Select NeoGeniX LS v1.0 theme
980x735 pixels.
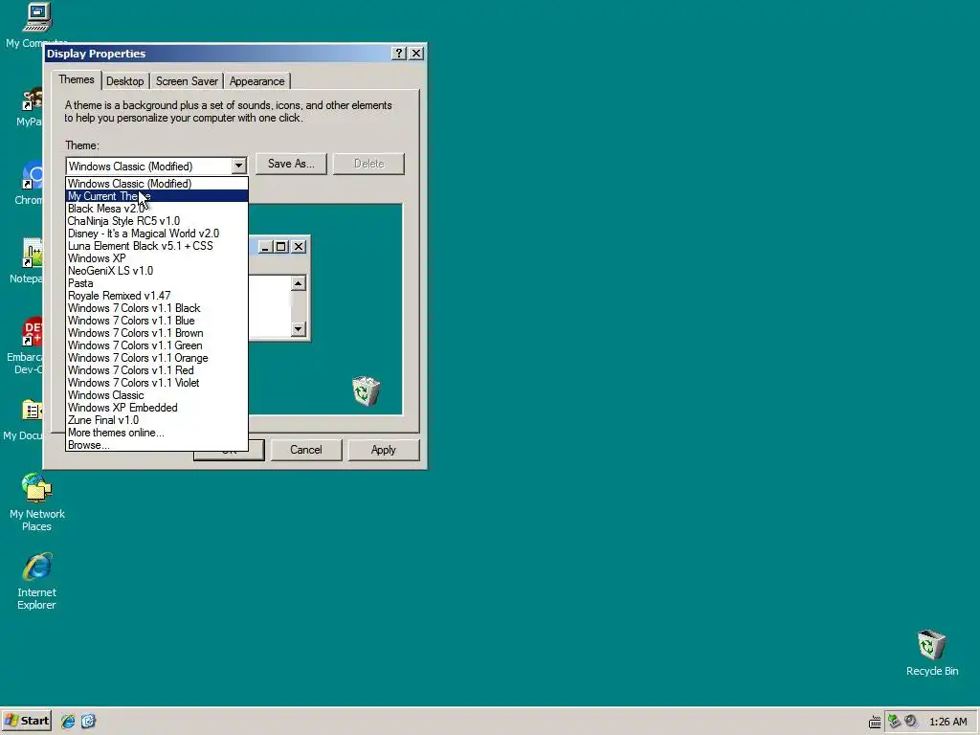click(157, 271)
